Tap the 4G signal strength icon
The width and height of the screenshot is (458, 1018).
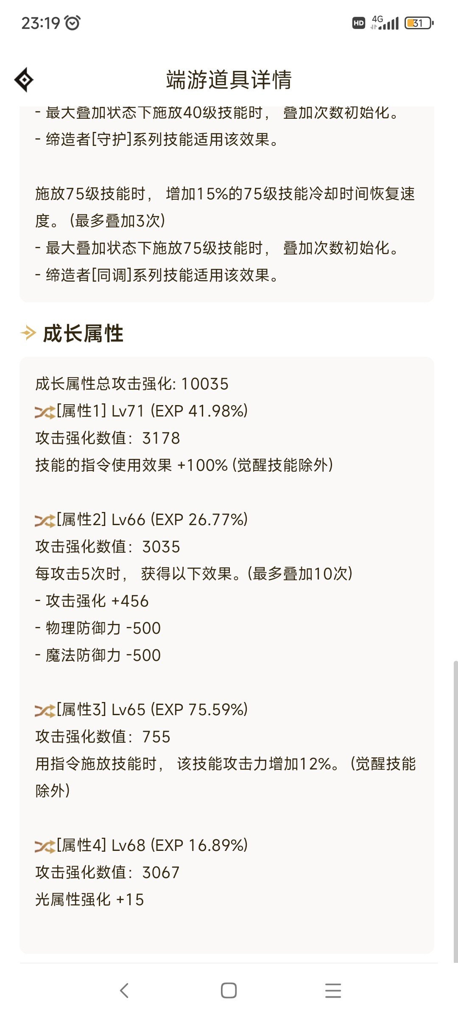pyautogui.click(x=385, y=23)
